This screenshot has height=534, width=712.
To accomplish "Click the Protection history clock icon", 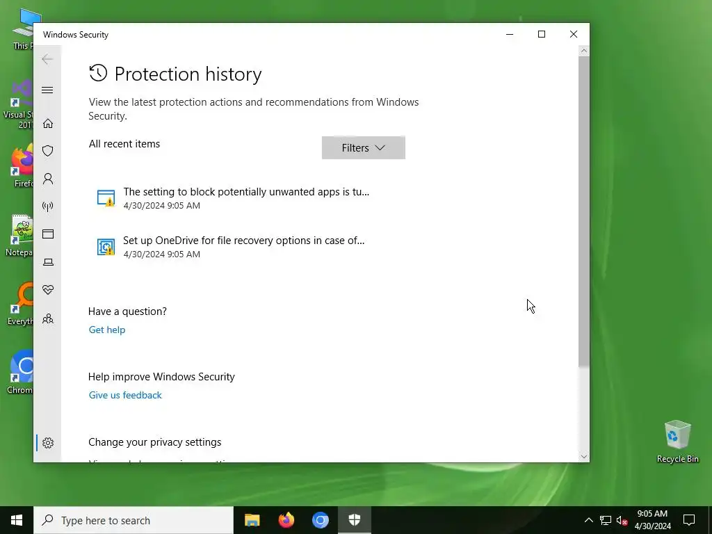I will click(98, 73).
